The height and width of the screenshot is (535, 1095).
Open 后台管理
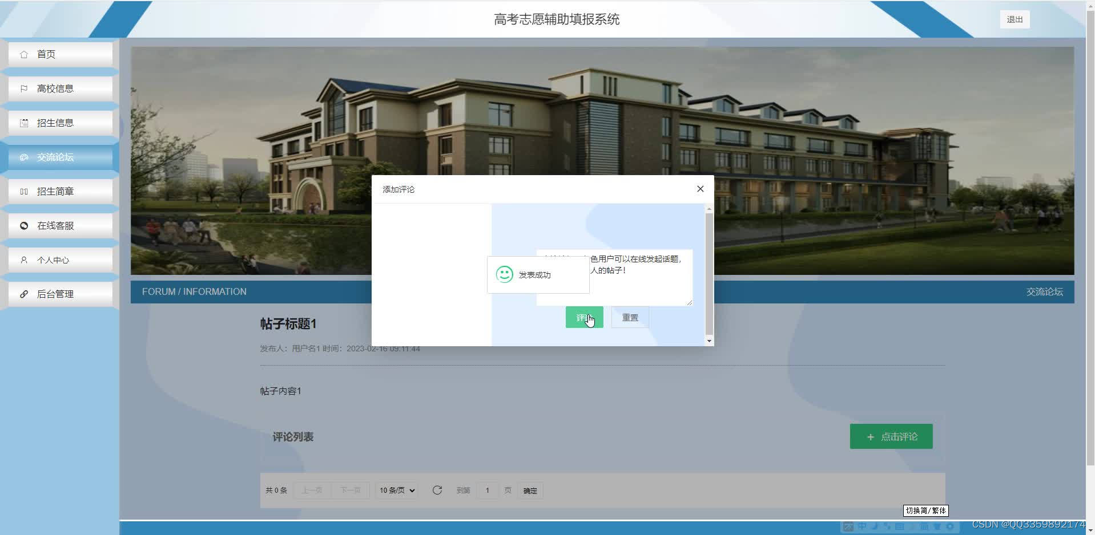[x=61, y=294]
